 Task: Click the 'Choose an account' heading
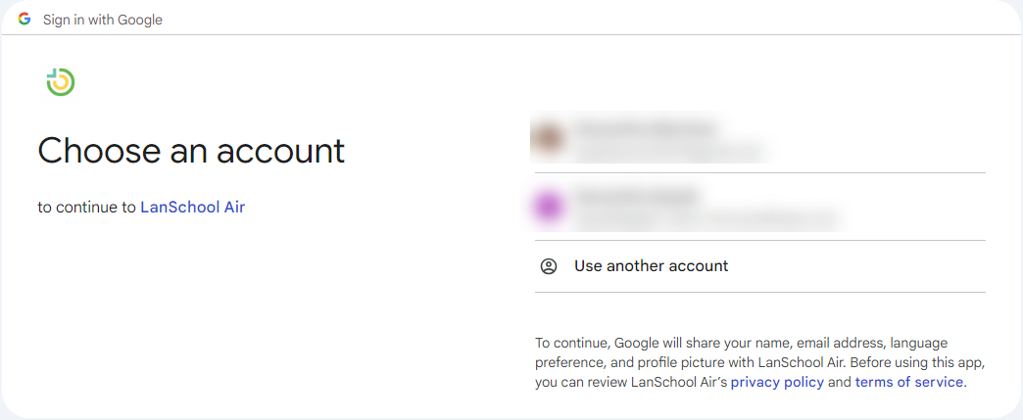(191, 152)
